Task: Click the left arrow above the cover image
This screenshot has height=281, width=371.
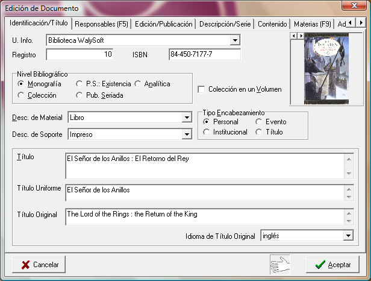Action: point(293,36)
